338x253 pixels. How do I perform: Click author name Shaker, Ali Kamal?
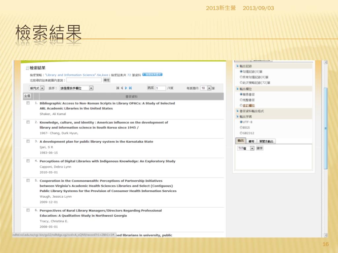coord(52,114)
